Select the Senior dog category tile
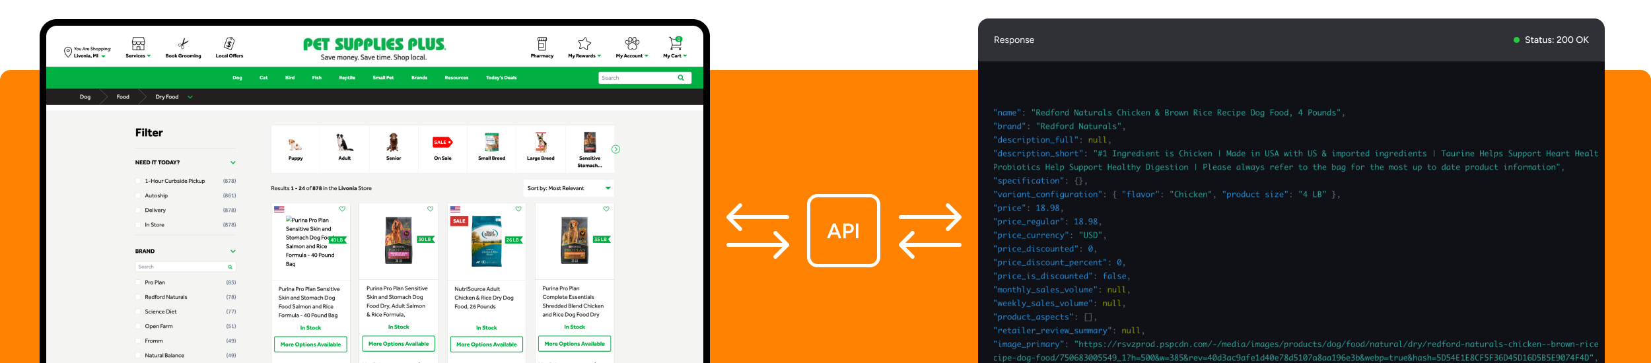The width and height of the screenshot is (1651, 363). [x=394, y=149]
